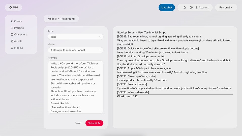Go to Projects in the sidebar
Image resolution: width=242 pixels, height=136 pixels.
17,28
